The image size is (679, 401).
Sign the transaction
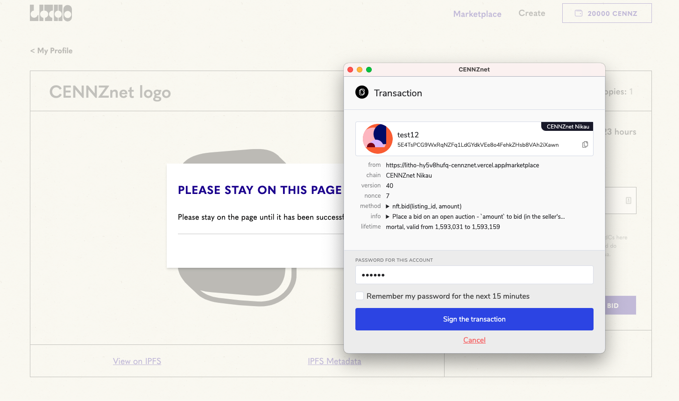coord(474,319)
